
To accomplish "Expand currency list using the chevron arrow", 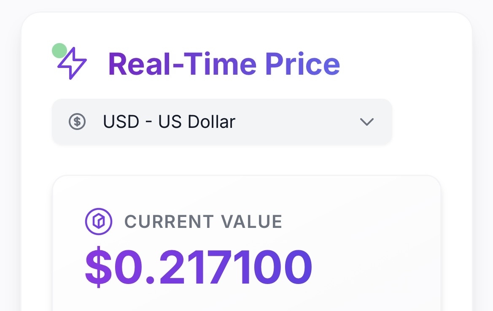I will tap(367, 122).
